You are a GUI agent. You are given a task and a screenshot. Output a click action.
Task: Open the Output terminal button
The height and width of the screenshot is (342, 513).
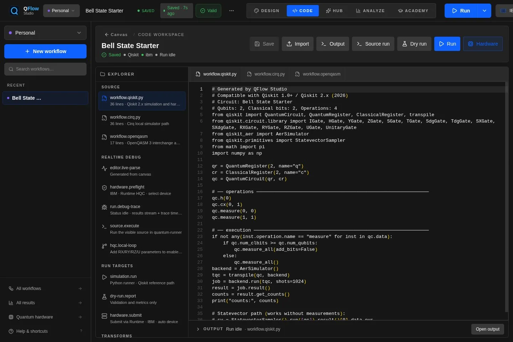pyautogui.click(x=333, y=44)
